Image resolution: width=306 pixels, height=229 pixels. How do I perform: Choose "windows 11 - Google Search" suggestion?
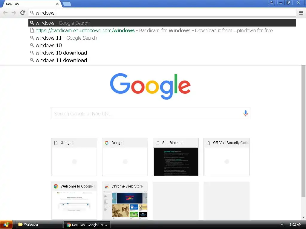tap(162, 38)
